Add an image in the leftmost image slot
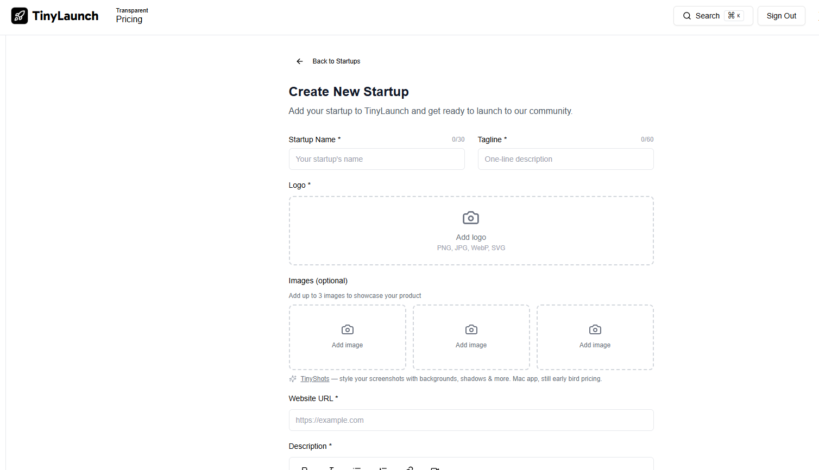 348,337
